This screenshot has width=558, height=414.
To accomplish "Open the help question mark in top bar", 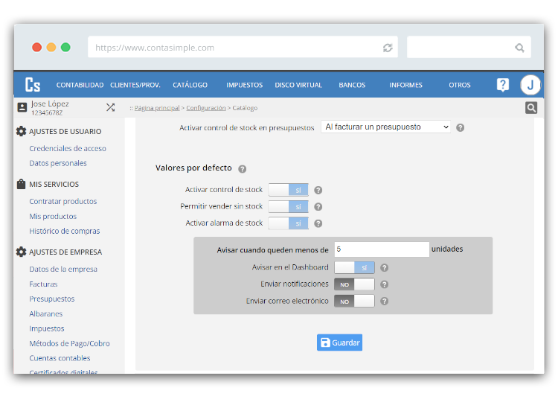I will pos(503,85).
